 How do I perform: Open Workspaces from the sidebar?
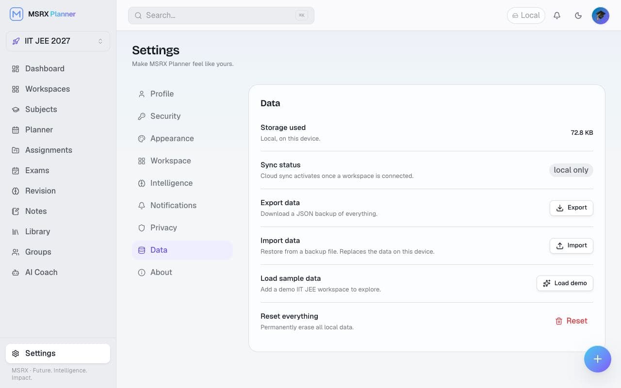[58, 89]
